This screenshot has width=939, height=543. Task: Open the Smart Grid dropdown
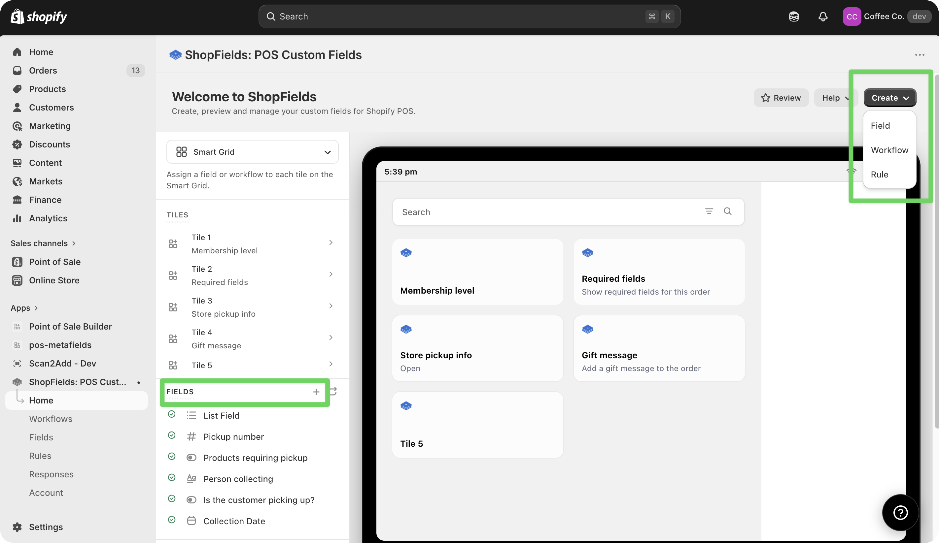(x=252, y=151)
